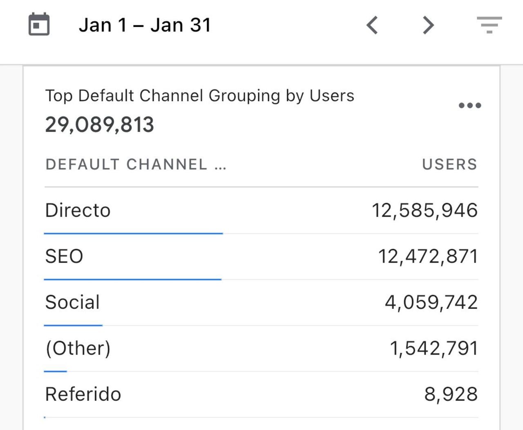The image size is (523, 430).
Task: Tap the total users count 29,089,813
Action: pyautogui.click(x=99, y=124)
